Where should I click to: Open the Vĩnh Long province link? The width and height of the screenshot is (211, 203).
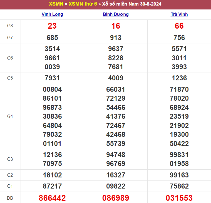[52, 14]
